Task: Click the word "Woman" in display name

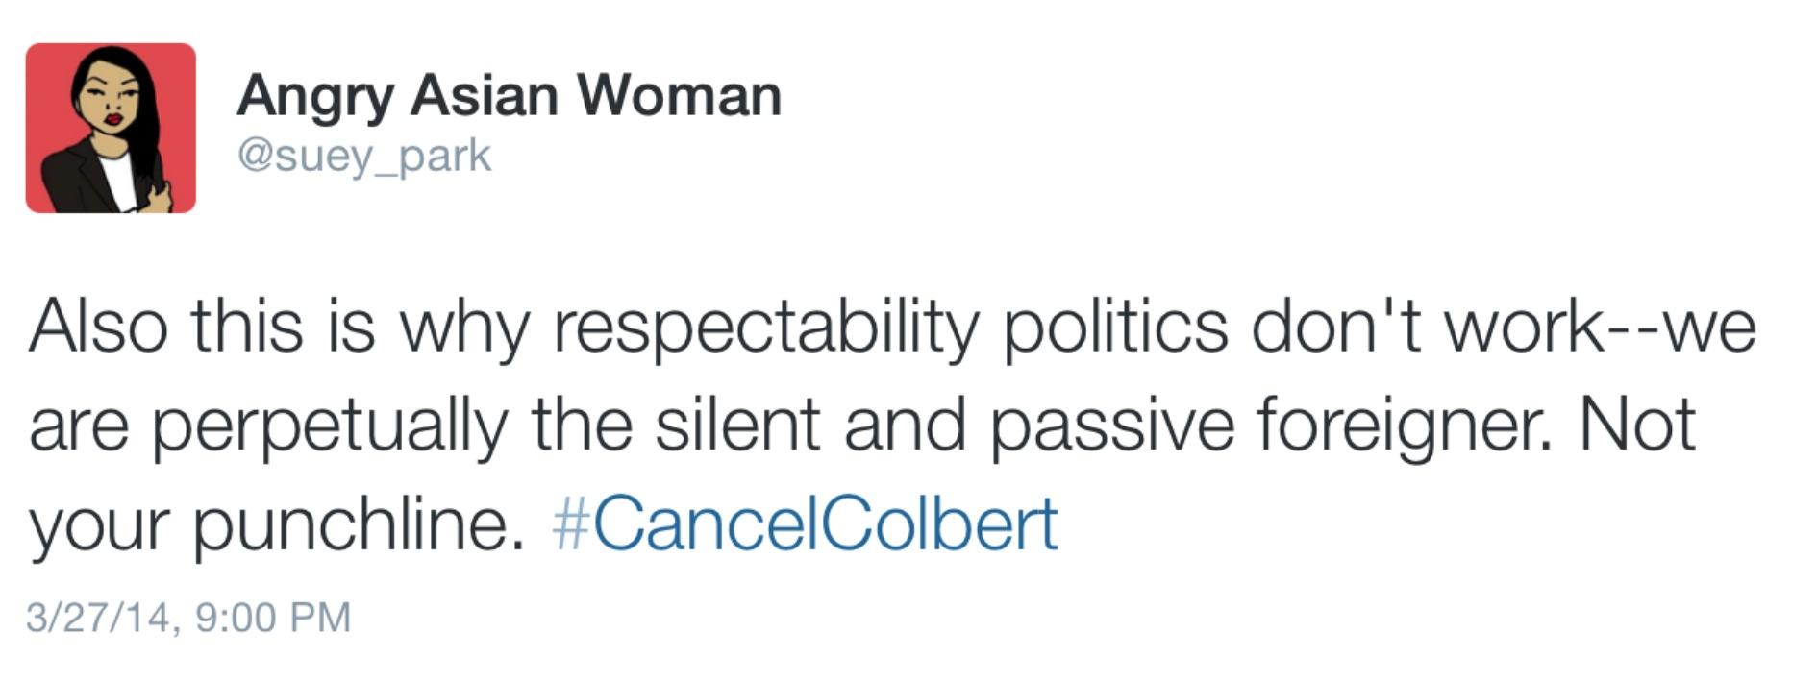Action: (x=680, y=95)
